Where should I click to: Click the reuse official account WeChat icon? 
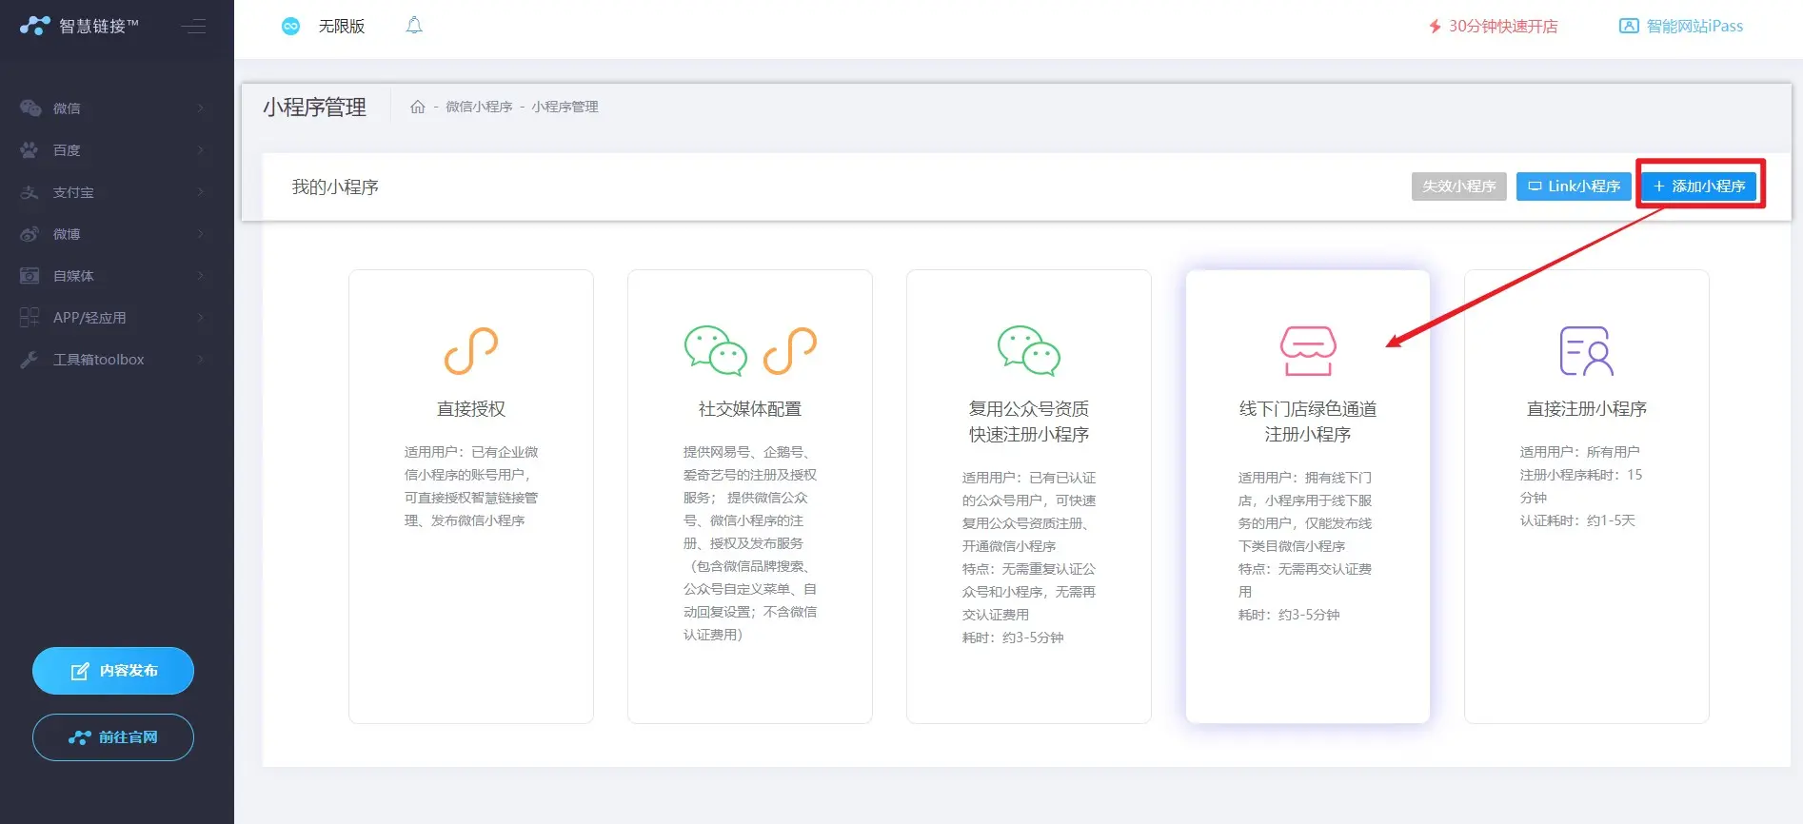[x=1028, y=351]
